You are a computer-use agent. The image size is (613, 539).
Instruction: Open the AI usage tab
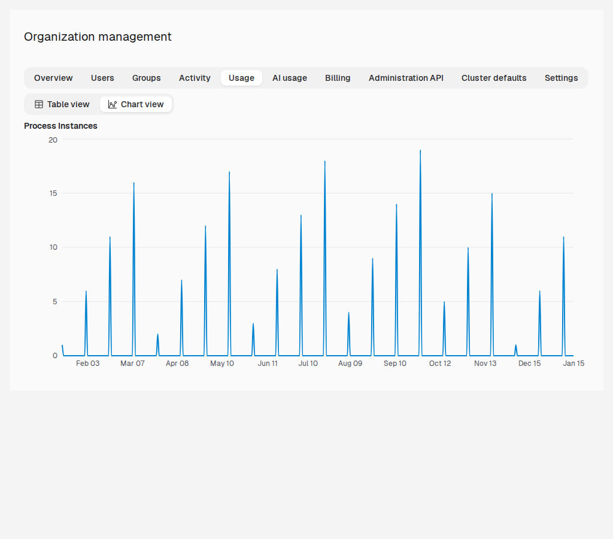click(290, 78)
